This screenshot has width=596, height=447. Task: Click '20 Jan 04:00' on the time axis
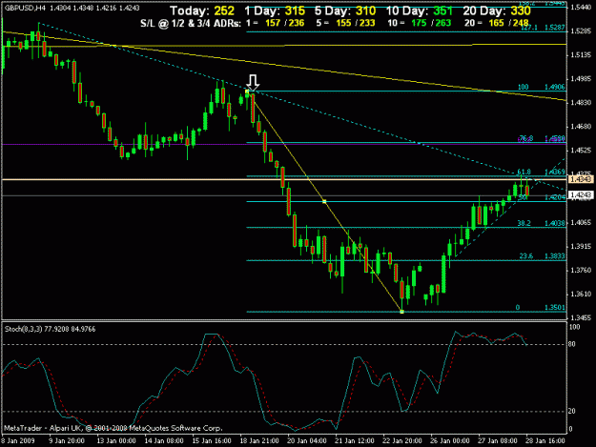click(307, 441)
